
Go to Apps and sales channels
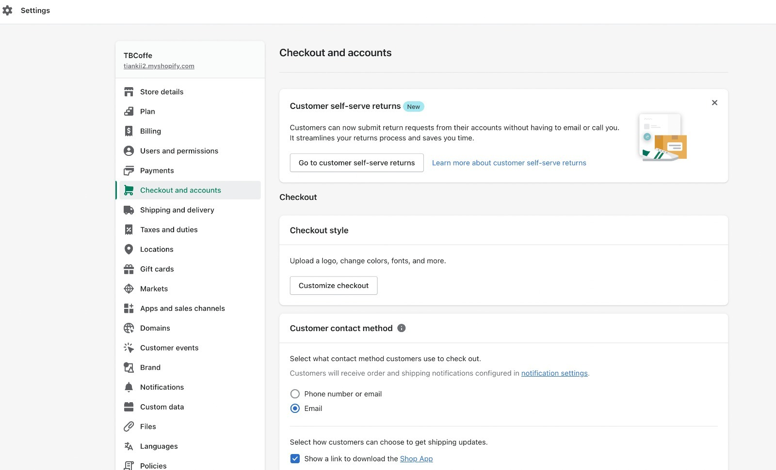click(182, 308)
